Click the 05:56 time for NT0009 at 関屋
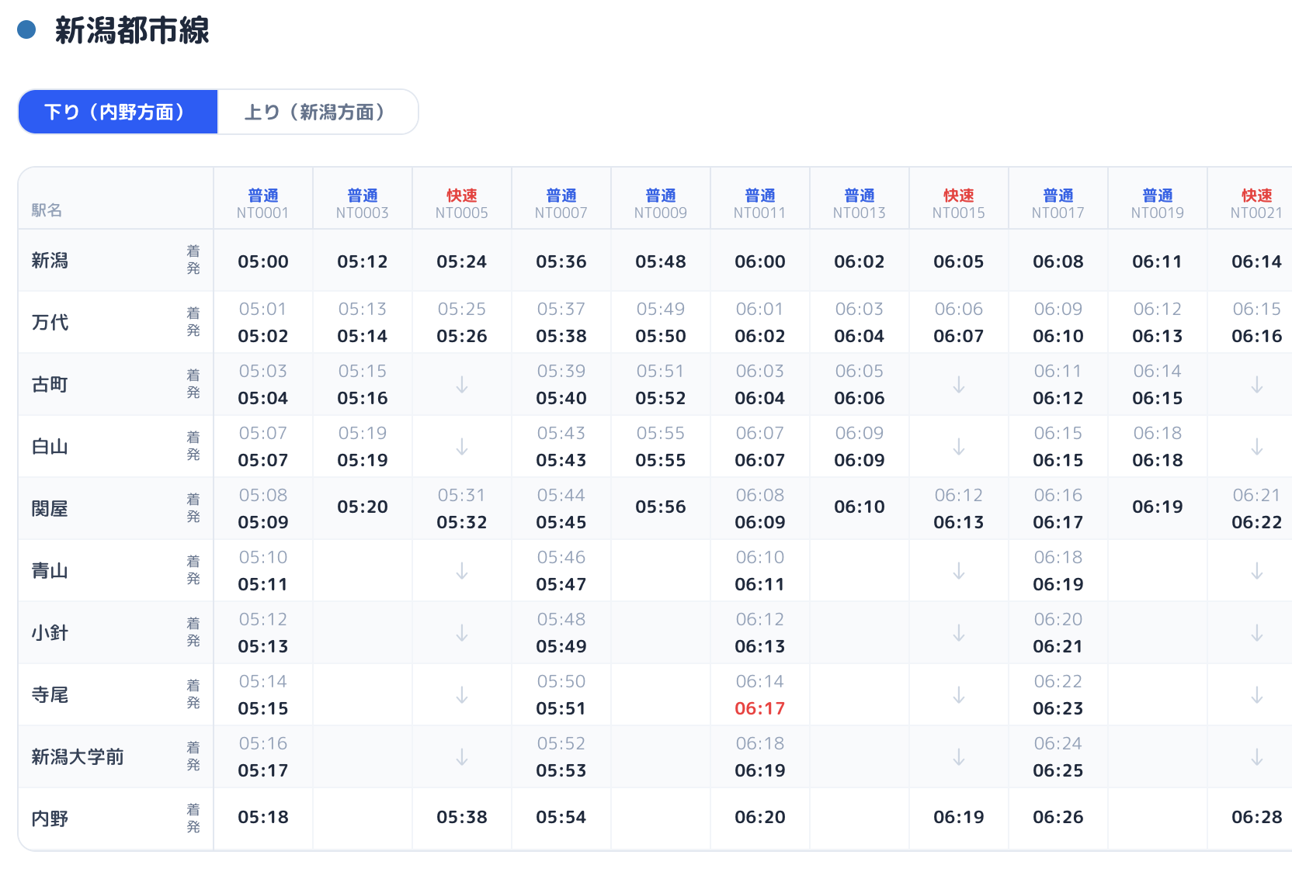 [661, 507]
